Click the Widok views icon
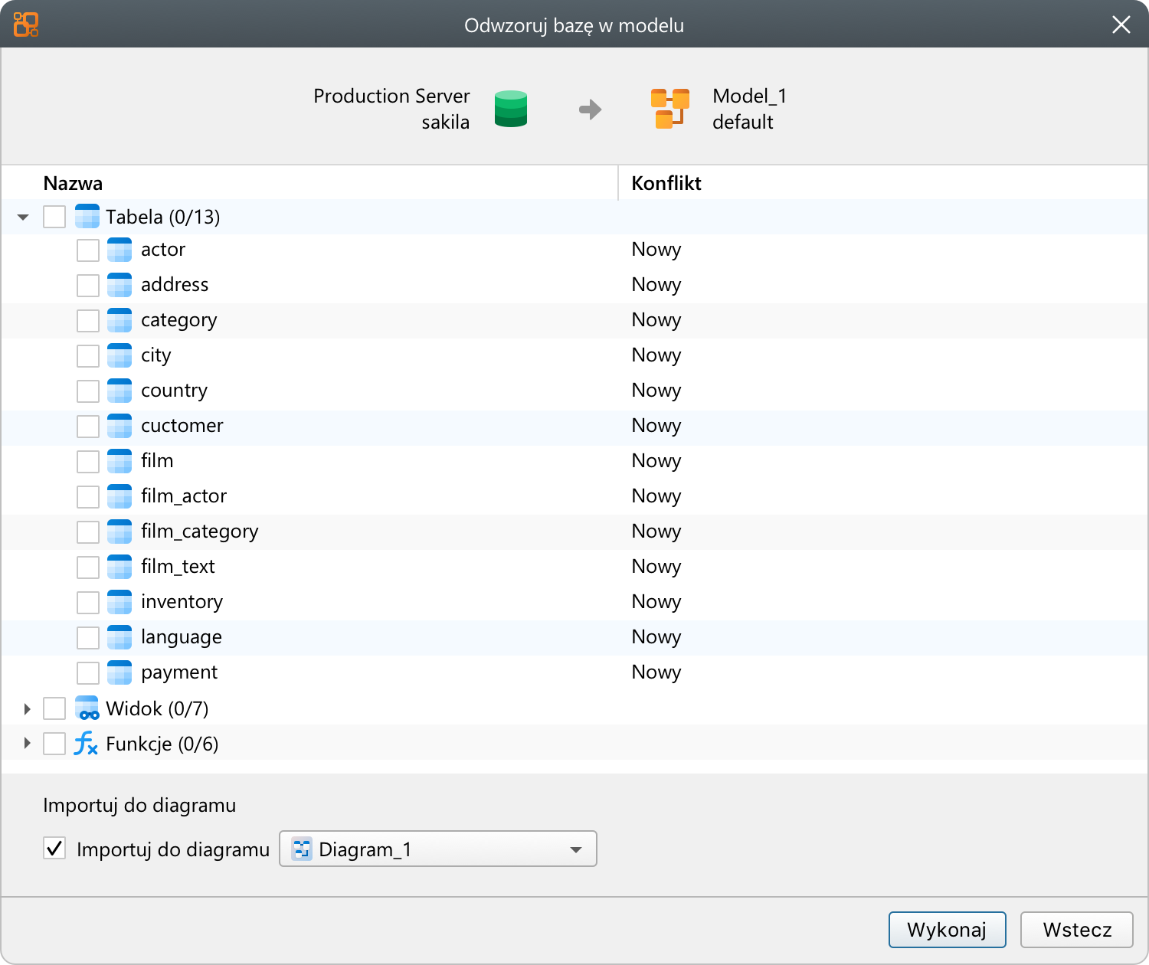This screenshot has height=965, width=1149. 87,708
